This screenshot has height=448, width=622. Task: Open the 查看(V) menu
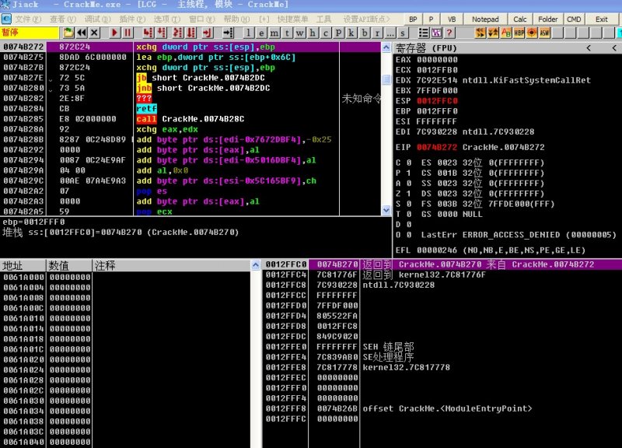63,19
